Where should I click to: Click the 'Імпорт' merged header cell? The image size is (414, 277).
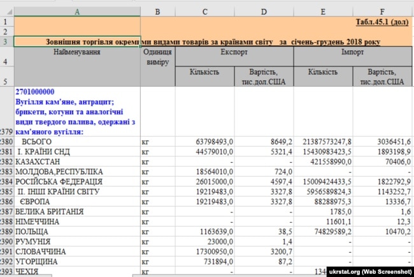[x=353, y=51]
